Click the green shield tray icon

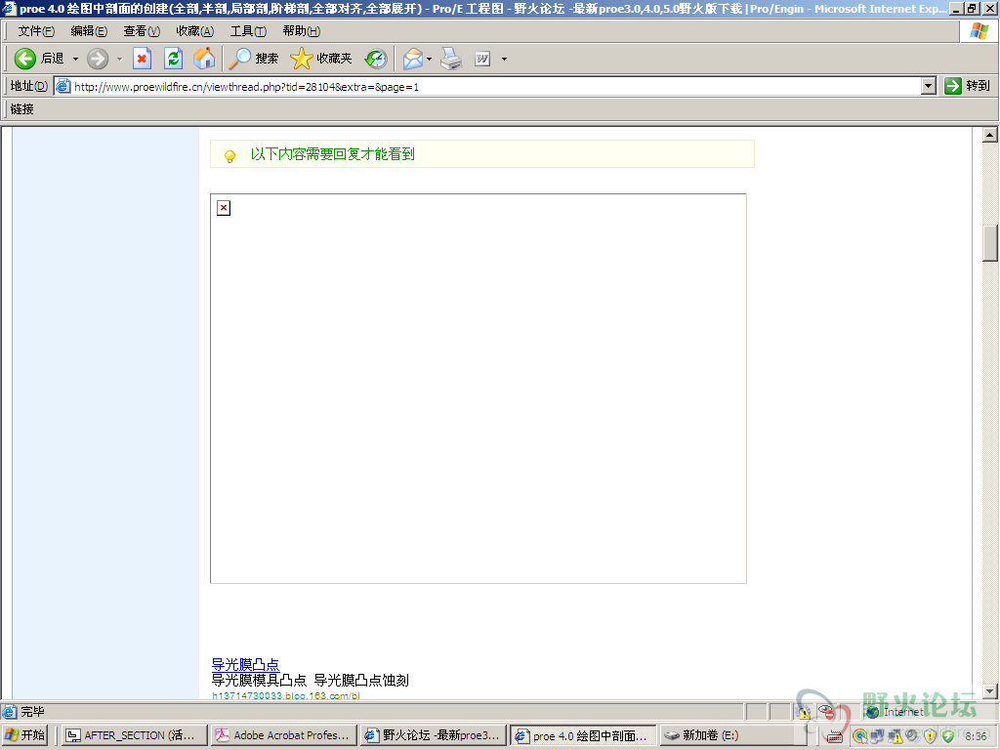click(x=948, y=736)
